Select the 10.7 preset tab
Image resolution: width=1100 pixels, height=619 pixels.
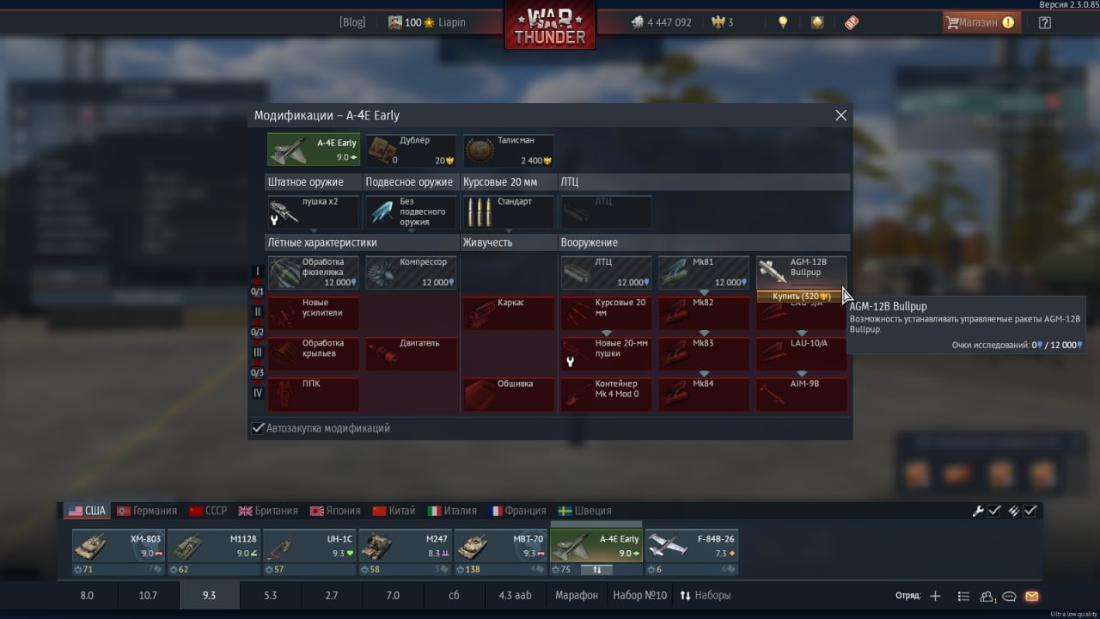[148, 596]
